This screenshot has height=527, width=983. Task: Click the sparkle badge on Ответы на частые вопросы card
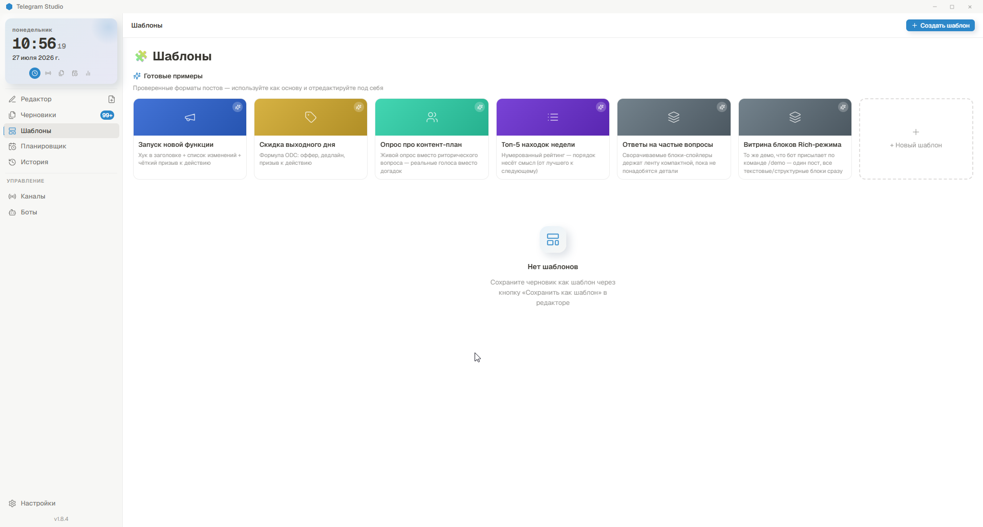722,107
